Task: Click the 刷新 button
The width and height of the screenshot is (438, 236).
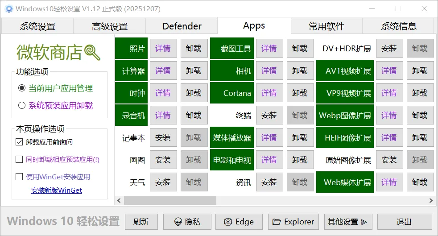Action: pos(141,222)
